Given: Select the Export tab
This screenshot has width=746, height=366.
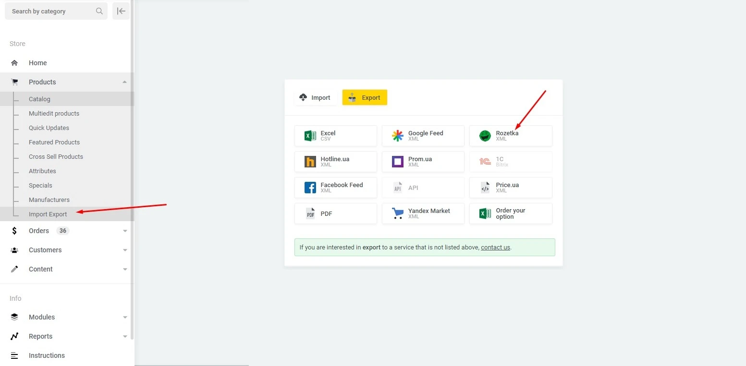Looking at the screenshot, I should click(x=365, y=97).
